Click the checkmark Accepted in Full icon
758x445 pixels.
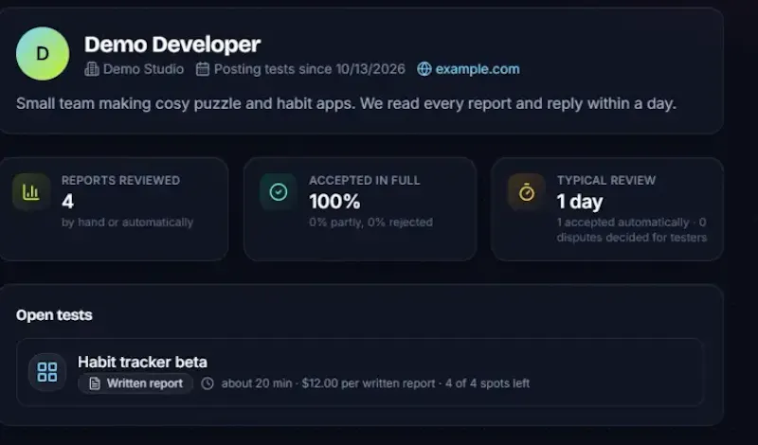pyautogui.click(x=279, y=192)
